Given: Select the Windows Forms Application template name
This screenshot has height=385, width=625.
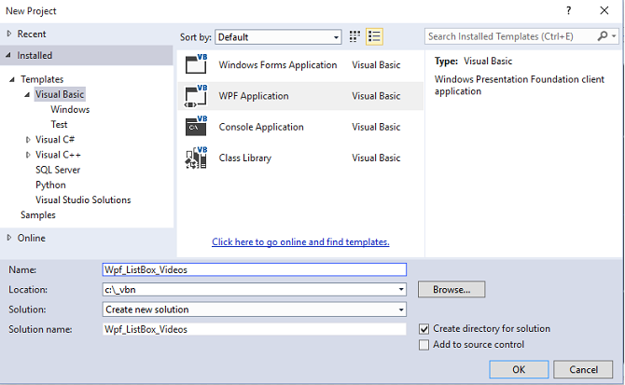Looking at the screenshot, I should tap(278, 65).
